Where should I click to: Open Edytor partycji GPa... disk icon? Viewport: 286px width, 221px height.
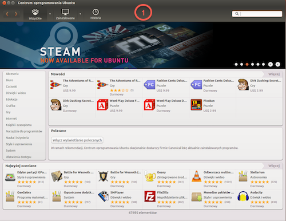tap(10, 177)
